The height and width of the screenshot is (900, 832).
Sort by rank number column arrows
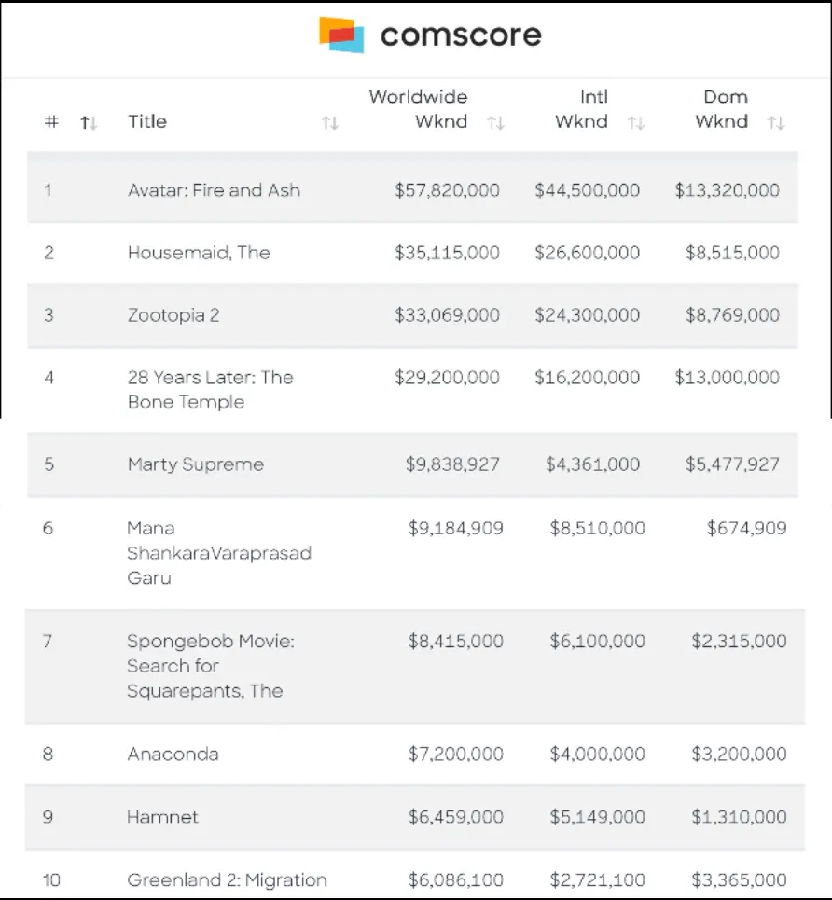pyautogui.click(x=89, y=122)
